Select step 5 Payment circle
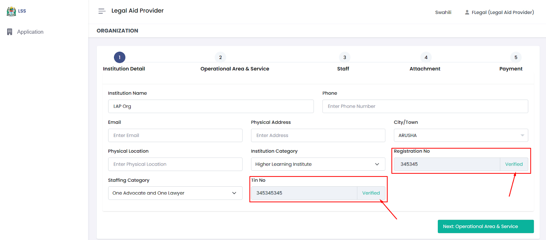 coord(516,57)
